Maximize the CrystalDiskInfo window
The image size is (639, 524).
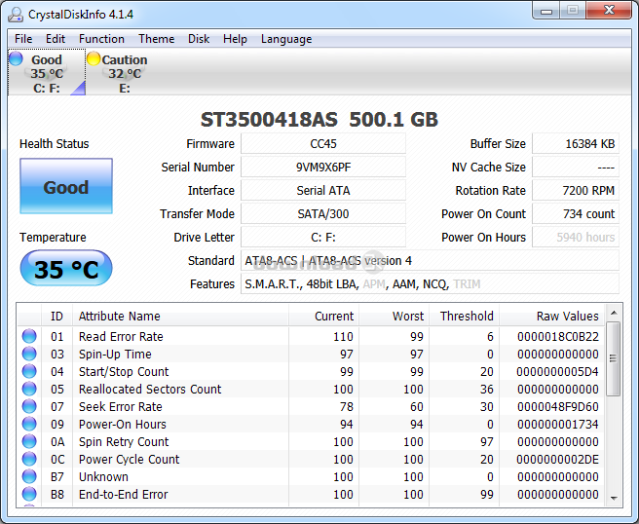pyautogui.click(x=573, y=11)
